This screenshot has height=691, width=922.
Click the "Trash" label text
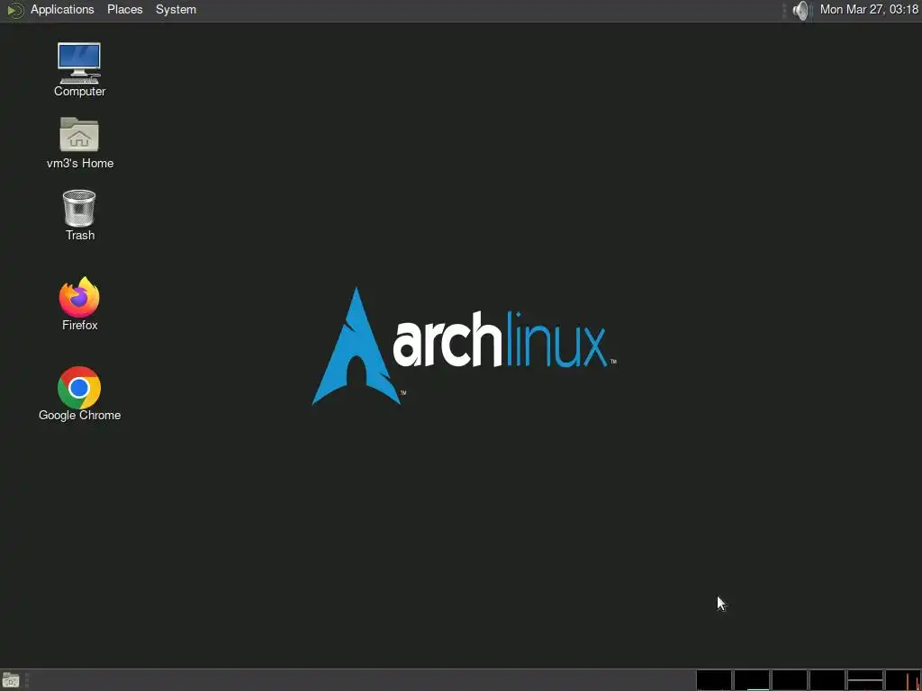(80, 235)
